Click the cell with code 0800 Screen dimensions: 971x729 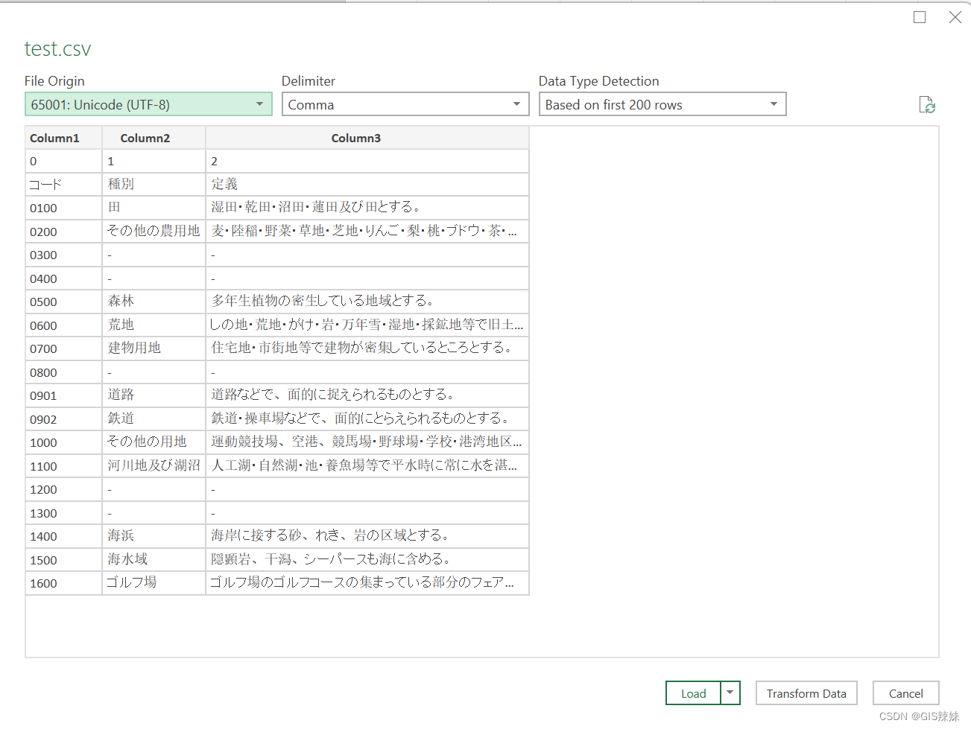63,372
